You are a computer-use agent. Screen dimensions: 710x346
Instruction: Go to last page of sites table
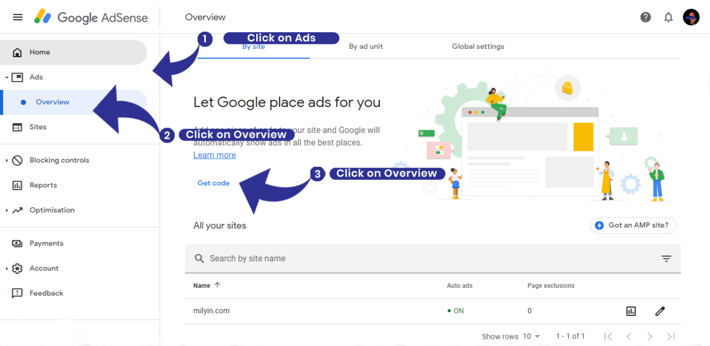tap(671, 337)
